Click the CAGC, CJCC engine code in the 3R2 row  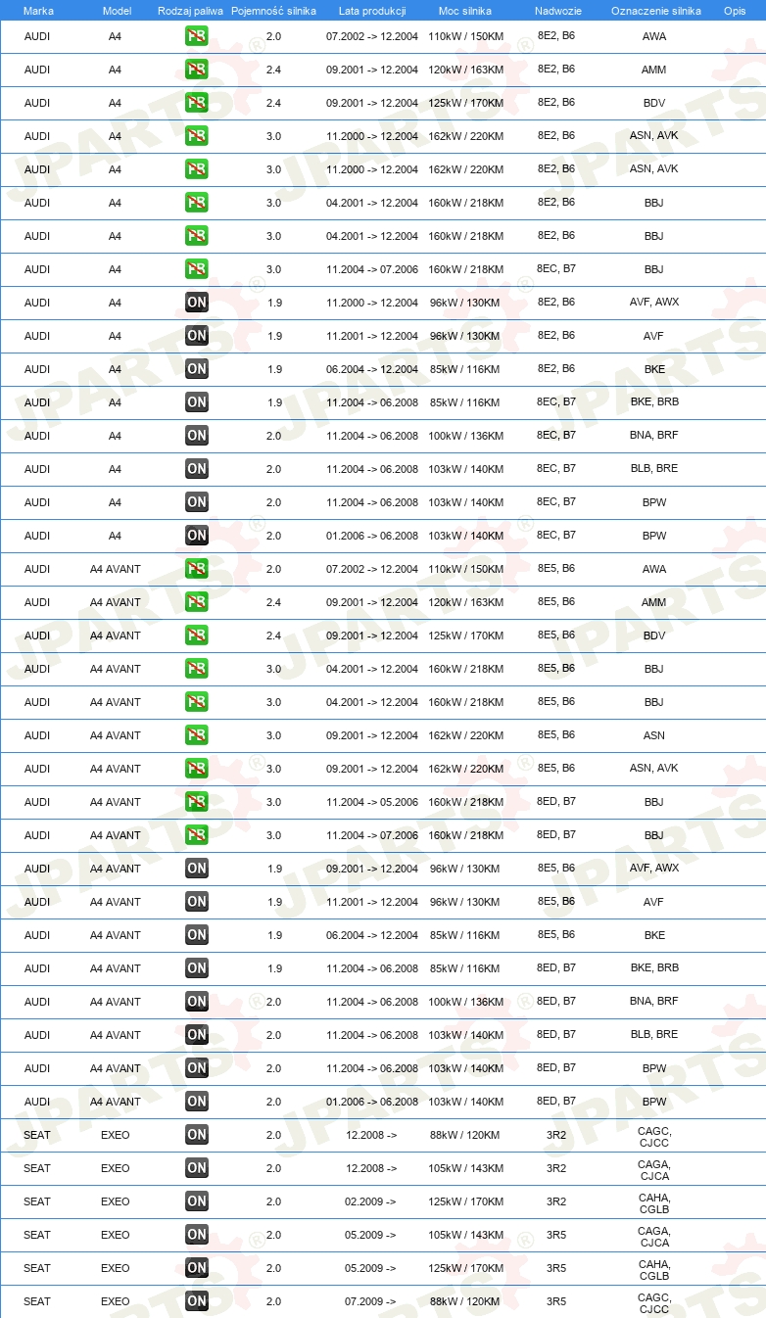pos(653,1137)
